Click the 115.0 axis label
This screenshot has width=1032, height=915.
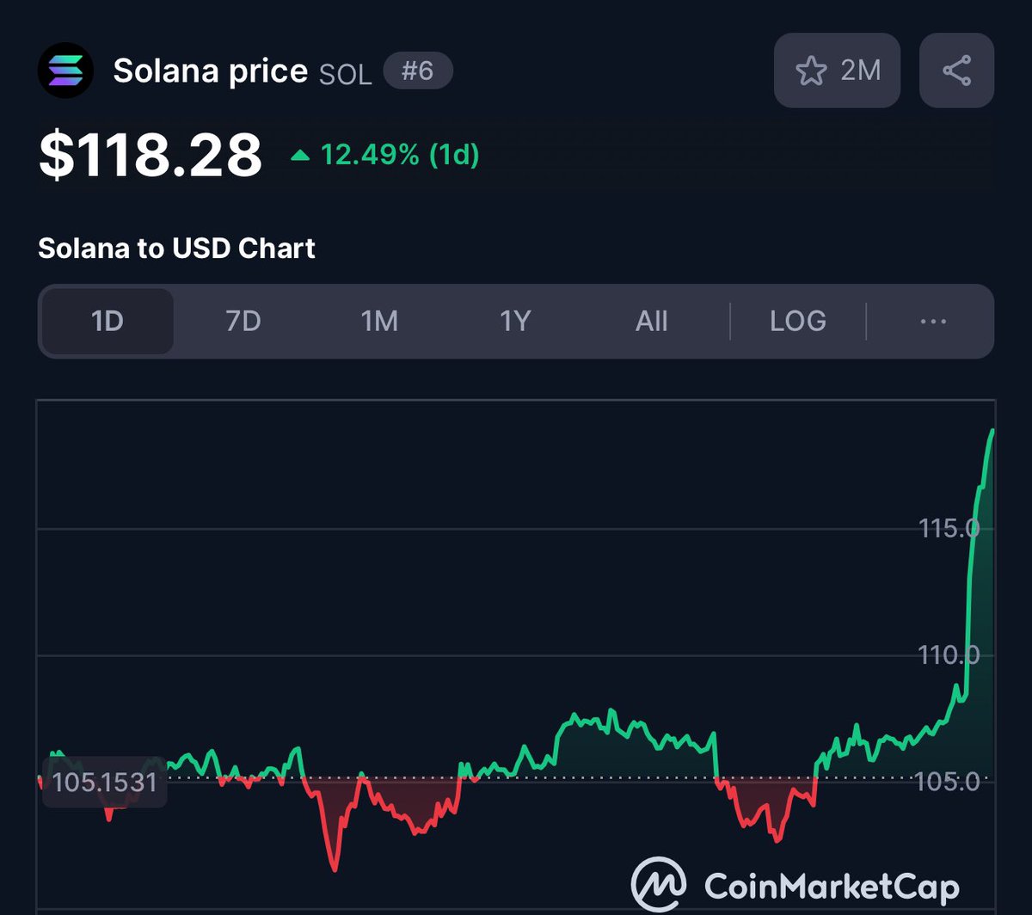click(949, 528)
